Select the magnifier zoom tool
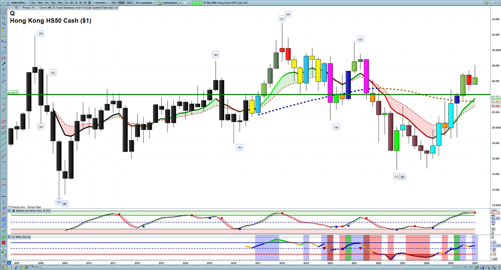 3,18
